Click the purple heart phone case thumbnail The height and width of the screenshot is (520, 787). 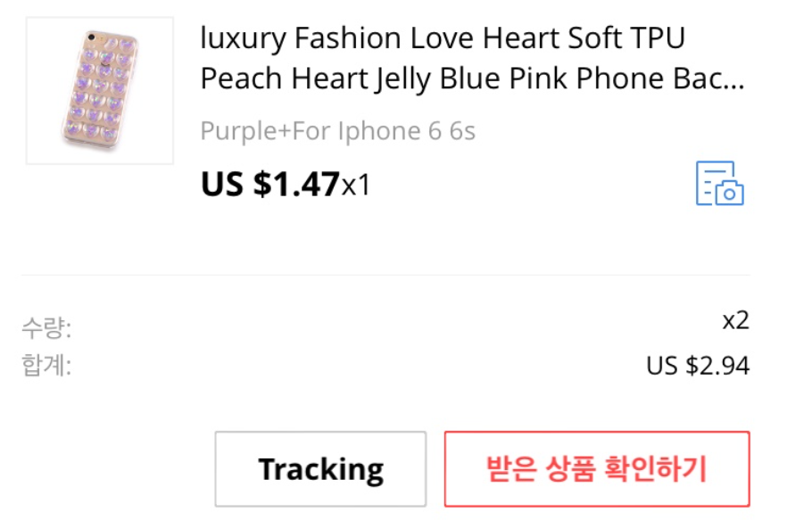click(x=100, y=89)
